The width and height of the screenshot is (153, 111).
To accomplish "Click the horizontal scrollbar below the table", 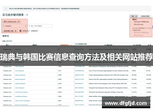I will 36,106.
